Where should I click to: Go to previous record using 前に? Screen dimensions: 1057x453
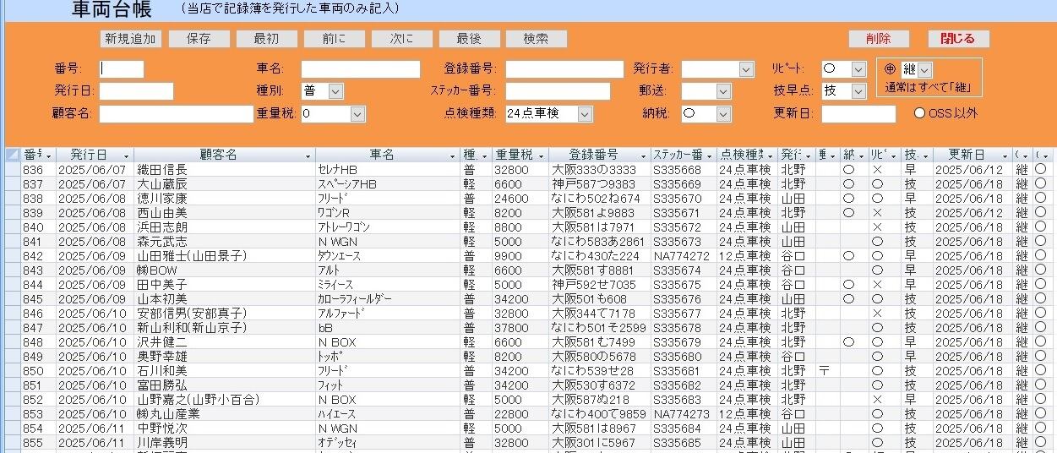pos(333,39)
